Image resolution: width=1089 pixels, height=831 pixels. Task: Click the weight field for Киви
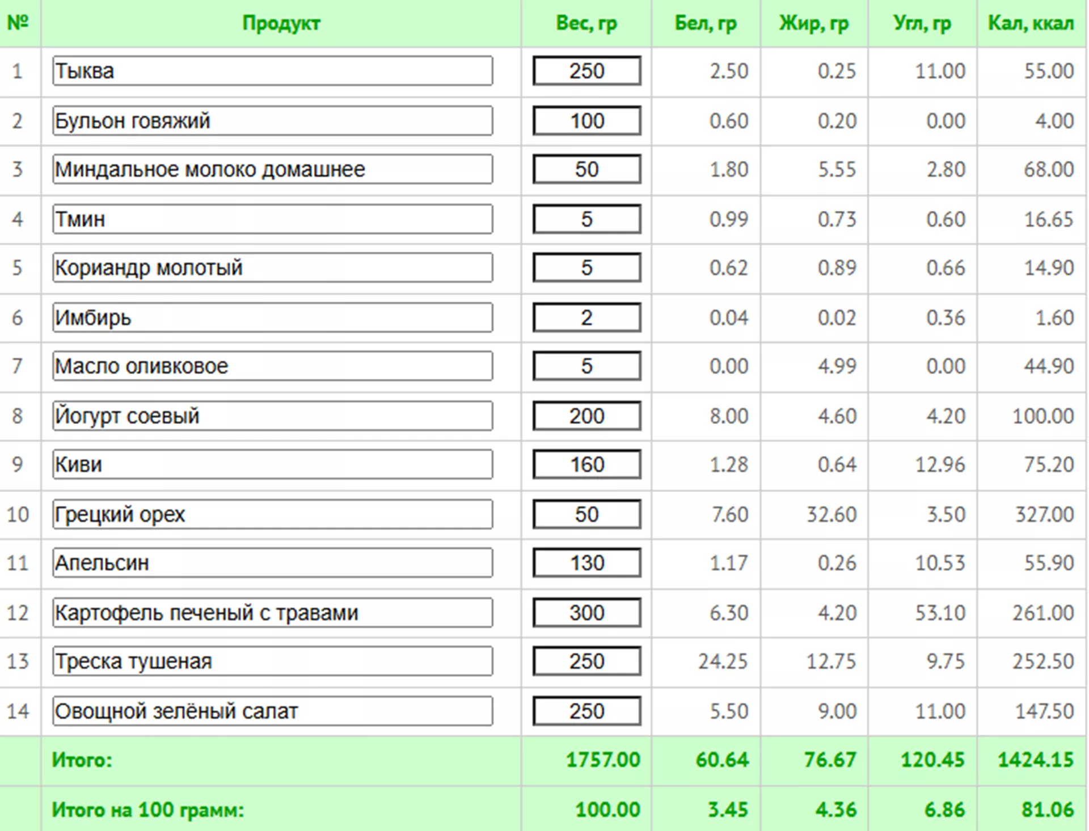pos(586,464)
